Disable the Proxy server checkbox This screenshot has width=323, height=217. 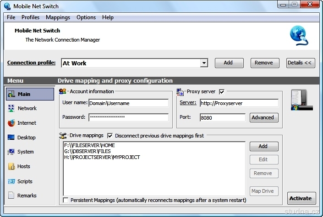222,92
